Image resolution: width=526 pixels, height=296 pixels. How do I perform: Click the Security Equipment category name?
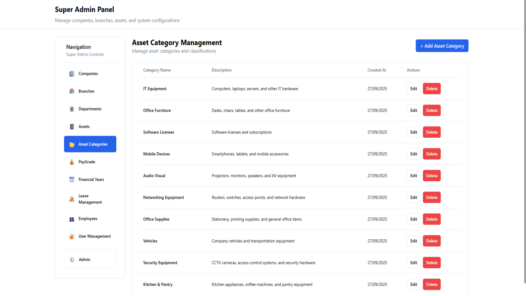(x=160, y=263)
